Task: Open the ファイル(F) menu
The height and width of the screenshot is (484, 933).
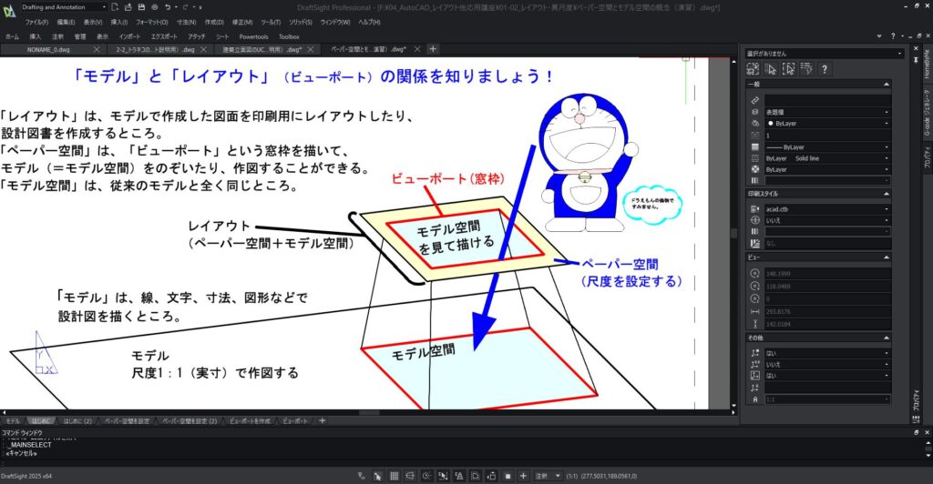Action: (x=36, y=22)
